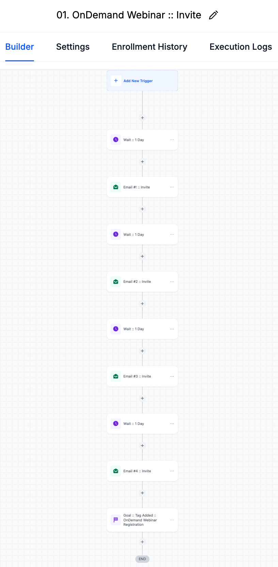Open the Enrollment History tab

coord(150,47)
